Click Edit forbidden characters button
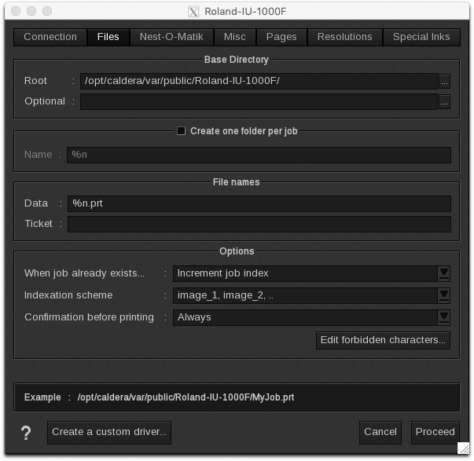Image resolution: width=474 pixels, height=461 pixels. [383, 340]
